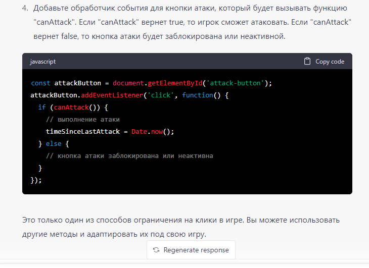Click the const keyword in first code line

[x=40, y=83]
